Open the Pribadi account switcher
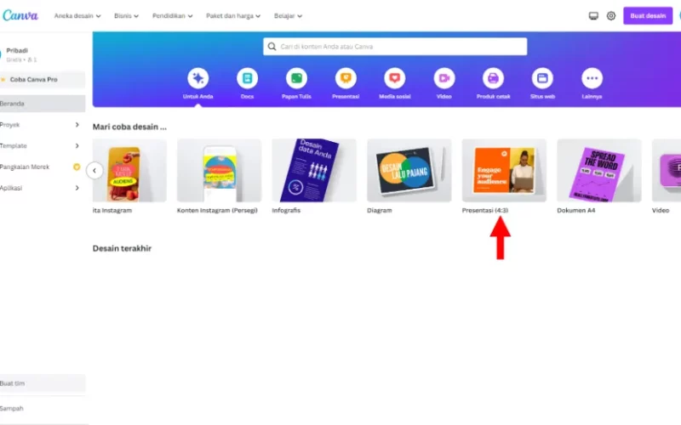The width and height of the screenshot is (681, 425). 20,54
